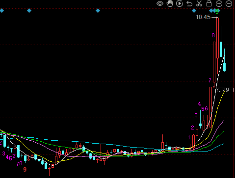235x178 pixels.
Task: Click the magenta 7 count label
Action: pyautogui.click(x=210, y=80)
